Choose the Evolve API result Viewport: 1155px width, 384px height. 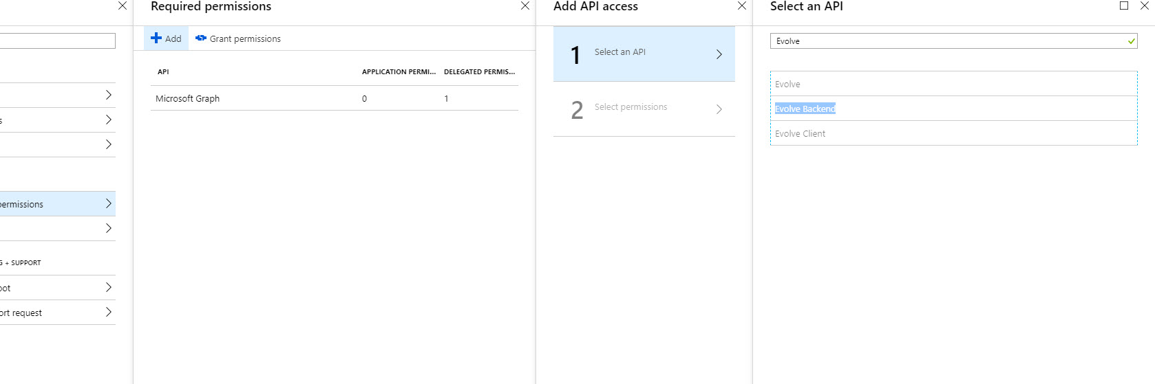click(x=953, y=84)
